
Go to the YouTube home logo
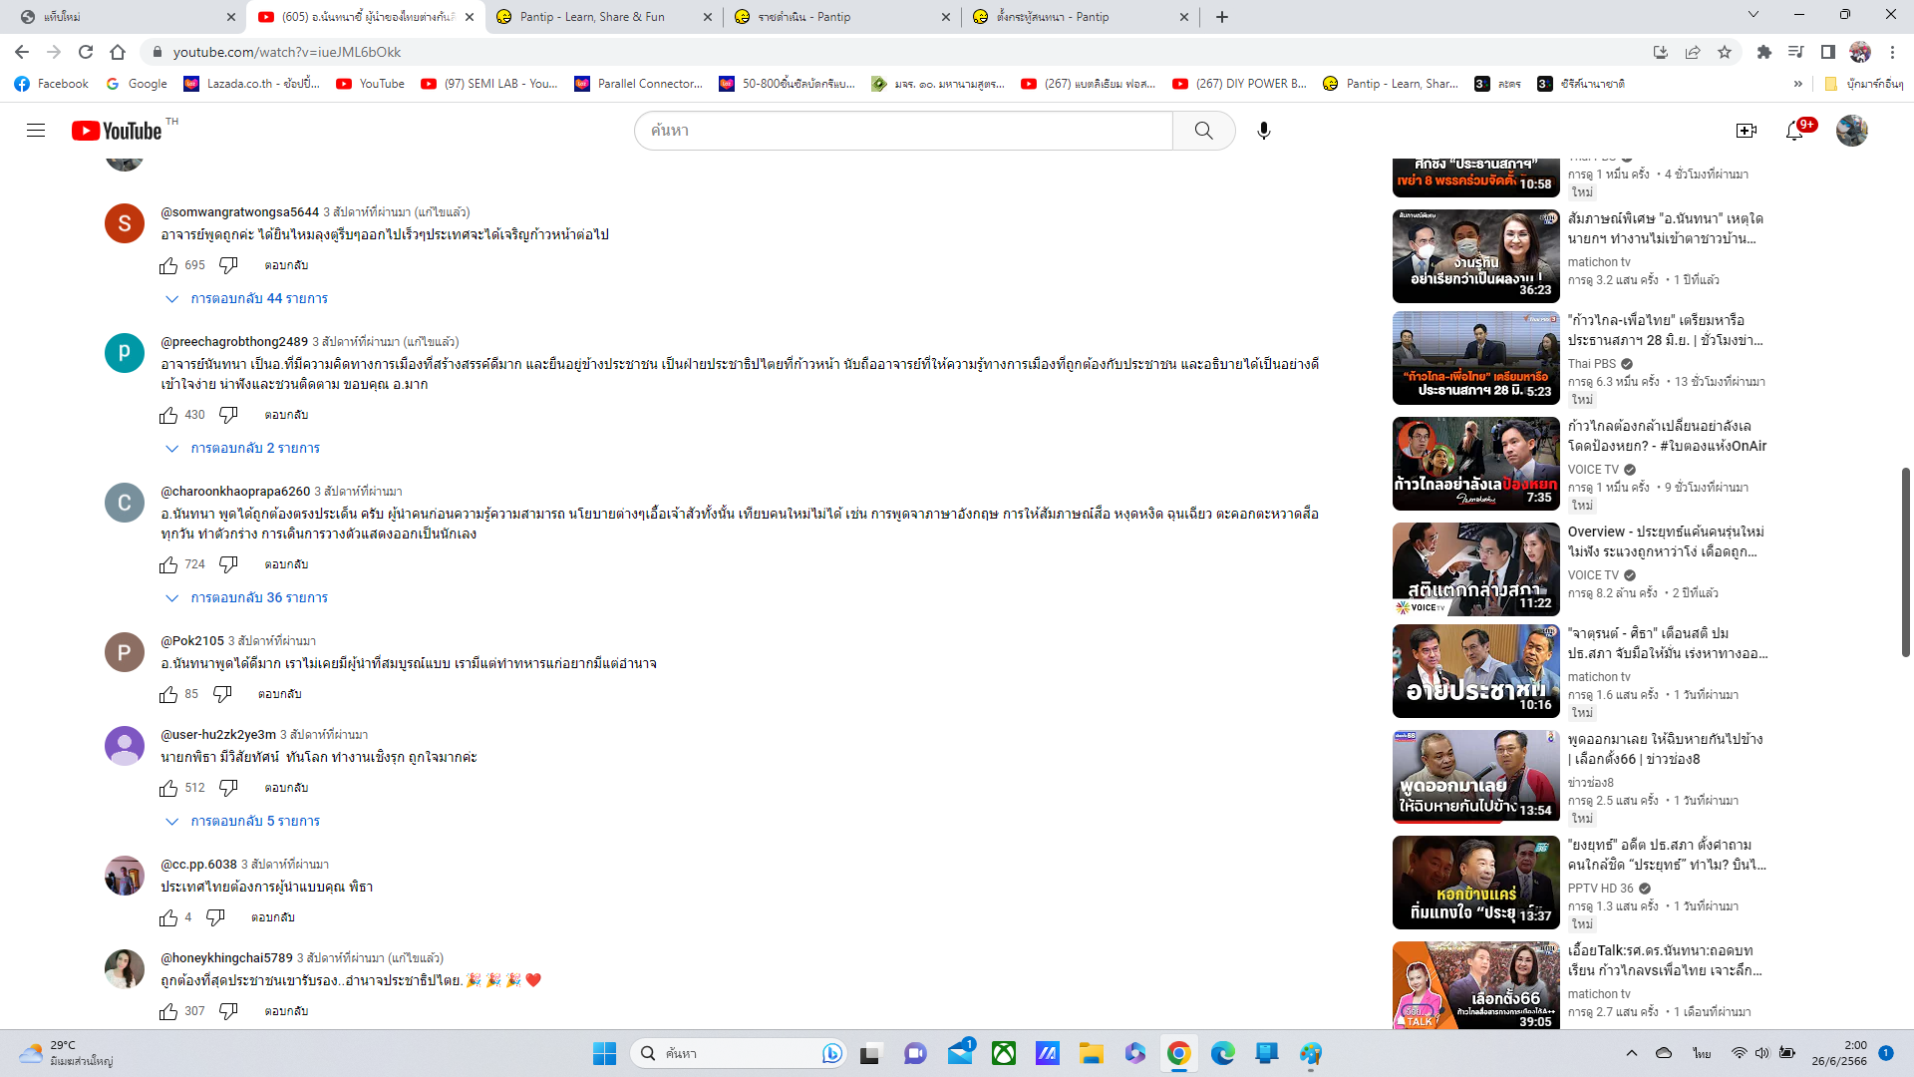click(117, 131)
